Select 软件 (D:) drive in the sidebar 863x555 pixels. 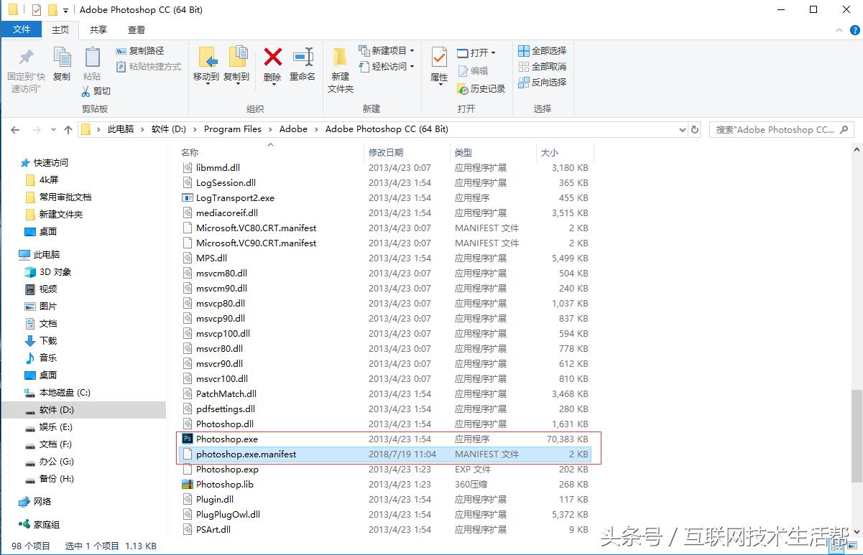pos(57,410)
